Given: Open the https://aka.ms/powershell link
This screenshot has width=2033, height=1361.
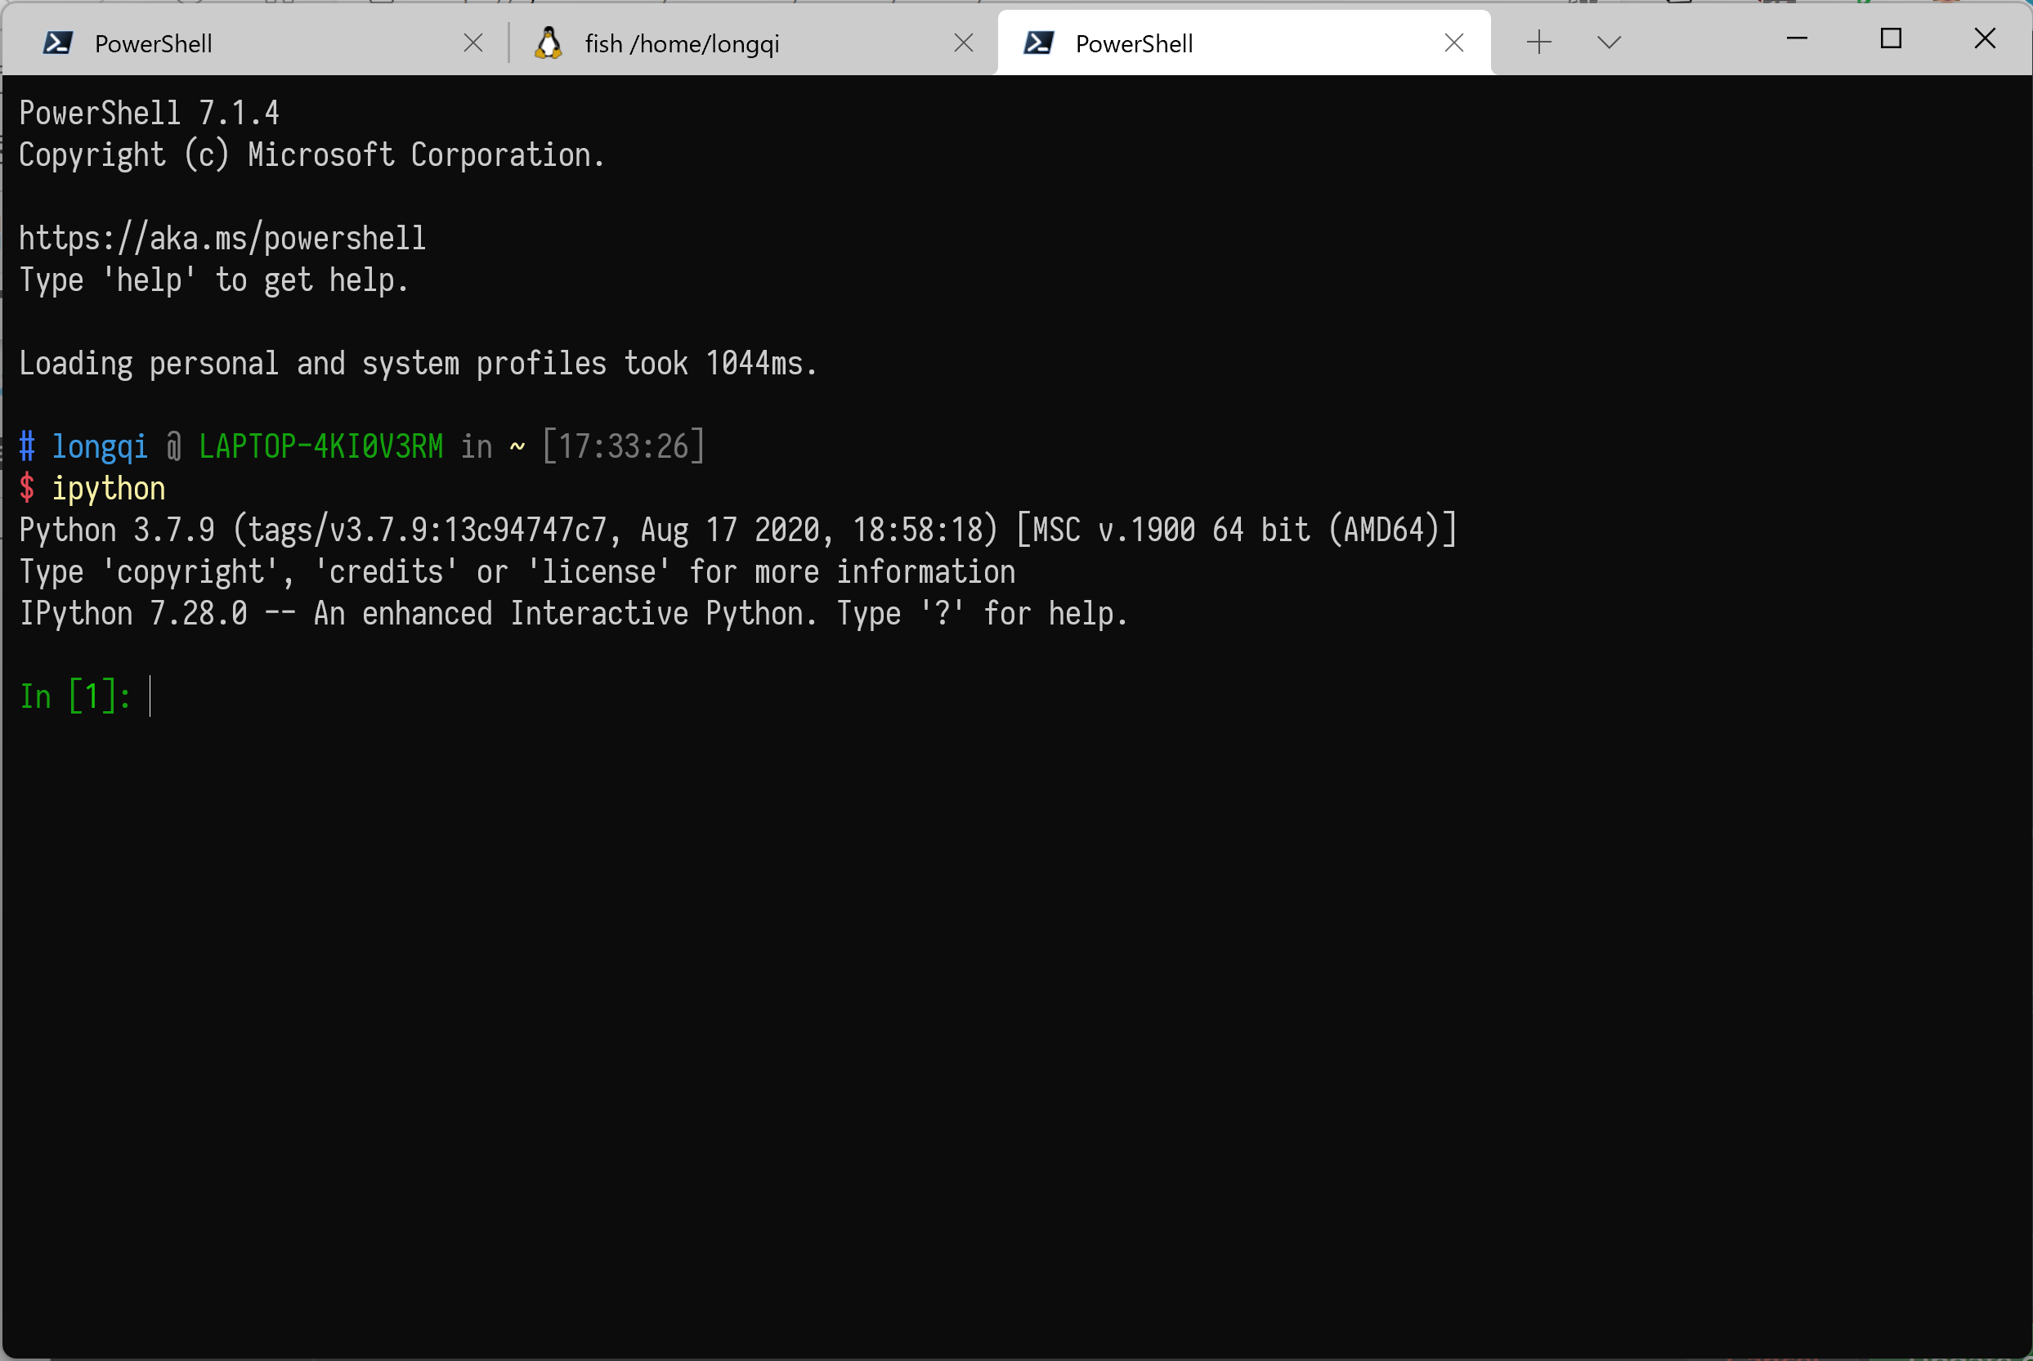Looking at the screenshot, I should (222, 236).
